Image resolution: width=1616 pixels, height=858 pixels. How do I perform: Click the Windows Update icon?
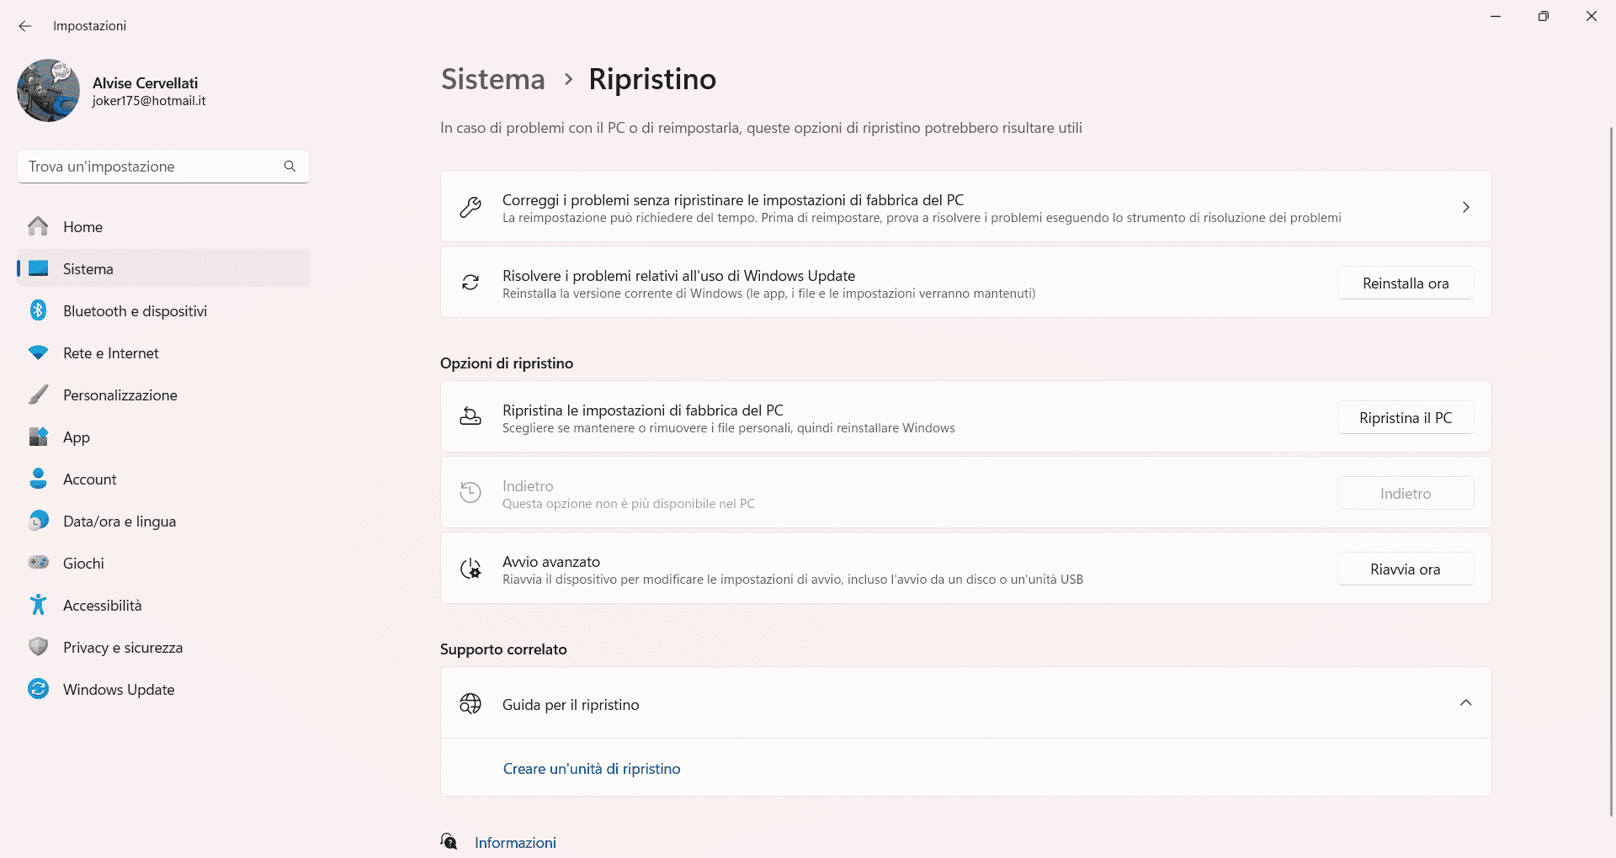(38, 689)
